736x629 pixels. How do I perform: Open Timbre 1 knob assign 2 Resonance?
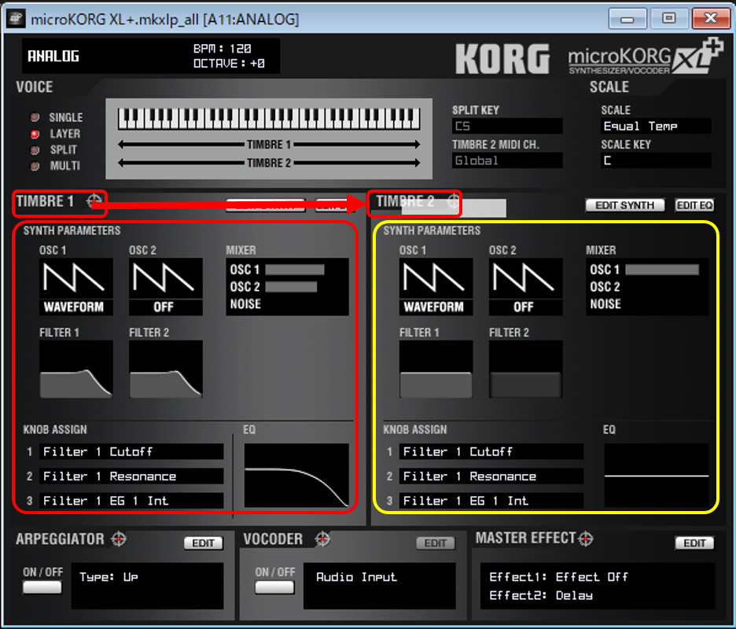pyautogui.click(x=131, y=476)
